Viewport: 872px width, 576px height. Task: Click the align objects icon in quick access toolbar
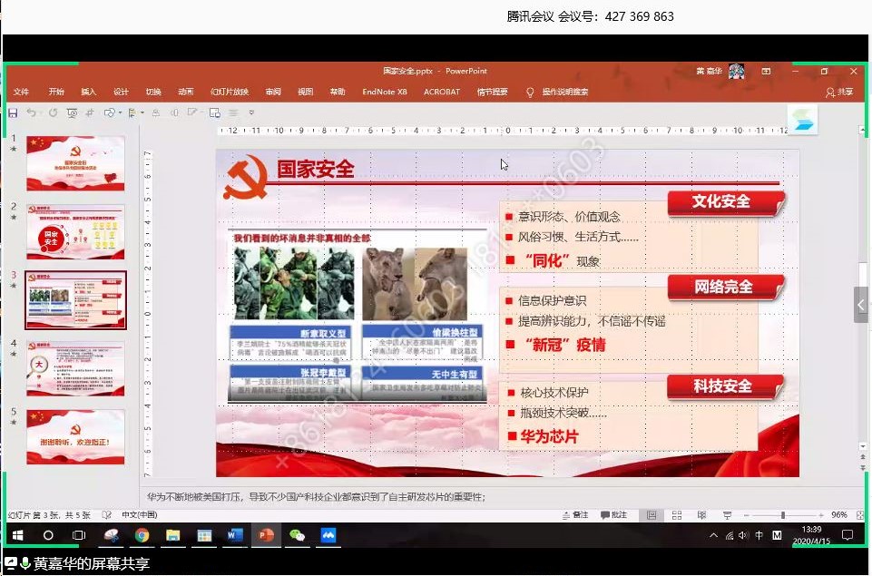[x=132, y=112]
